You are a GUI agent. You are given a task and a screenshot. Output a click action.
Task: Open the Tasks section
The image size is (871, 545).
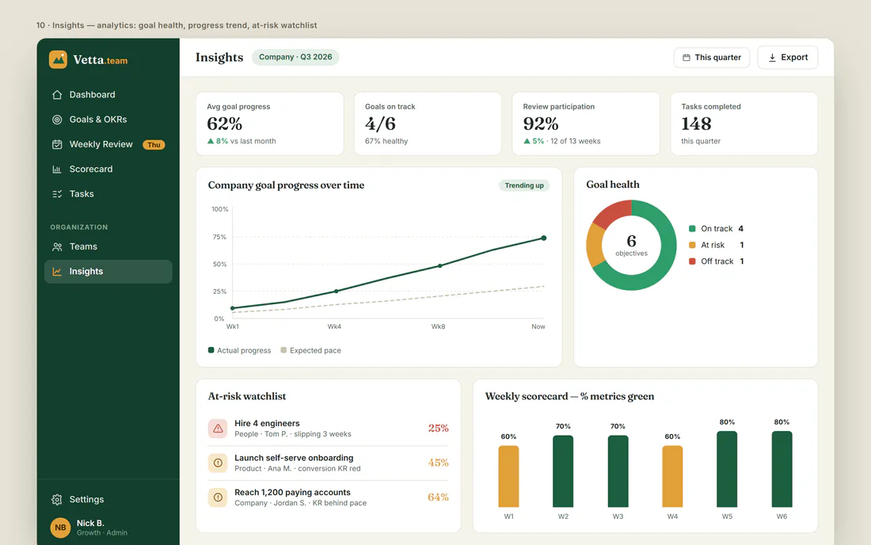108,194
